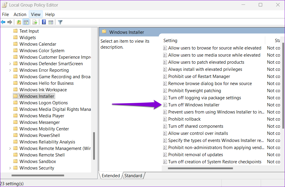Expand the Windows Defender SmartScreen node
The width and height of the screenshot is (285, 187).
click(x=10, y=64)
